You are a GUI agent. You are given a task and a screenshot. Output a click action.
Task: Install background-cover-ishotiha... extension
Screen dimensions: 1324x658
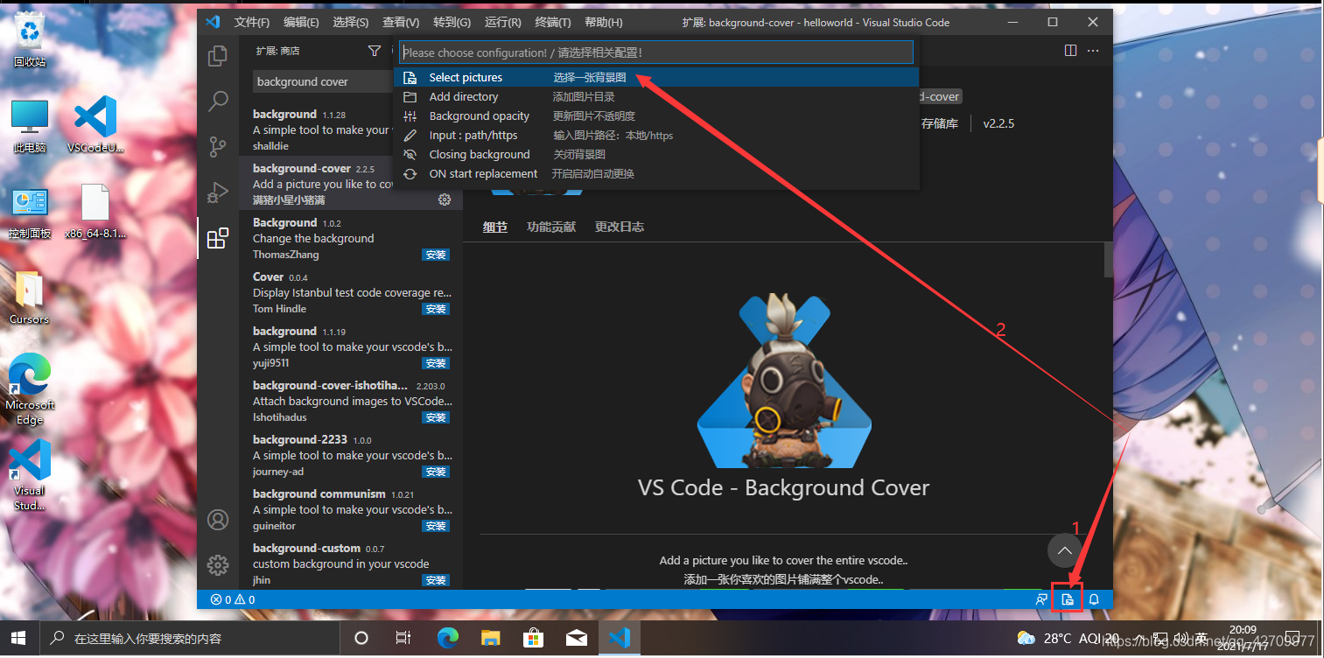(x=436, y=417)
